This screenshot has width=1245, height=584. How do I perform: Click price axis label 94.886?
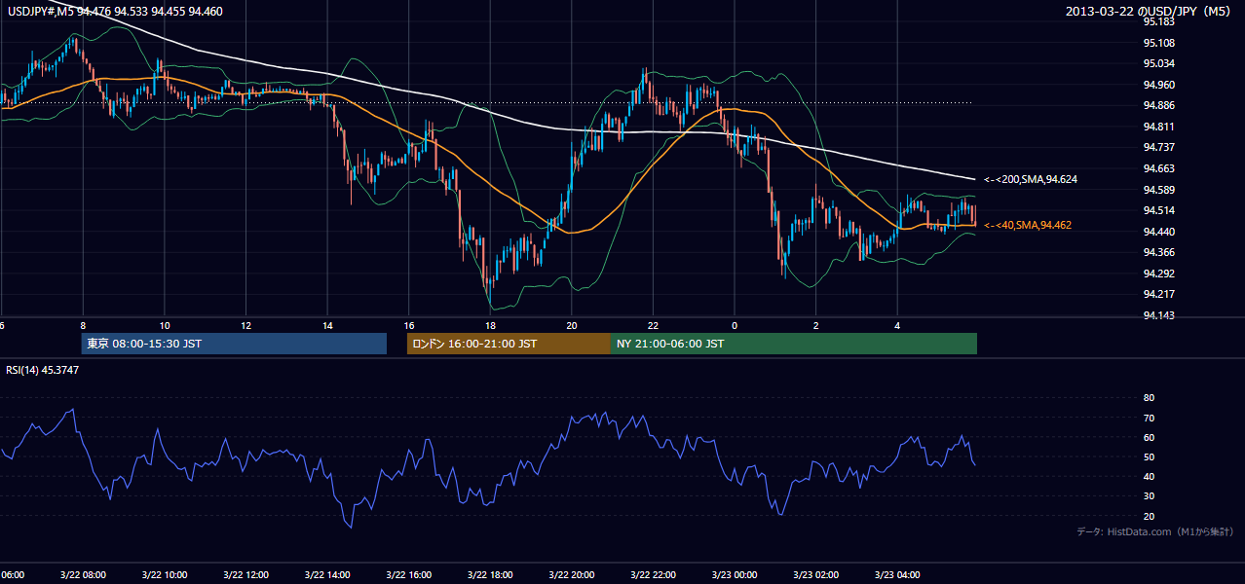(x=1159, y=105)
